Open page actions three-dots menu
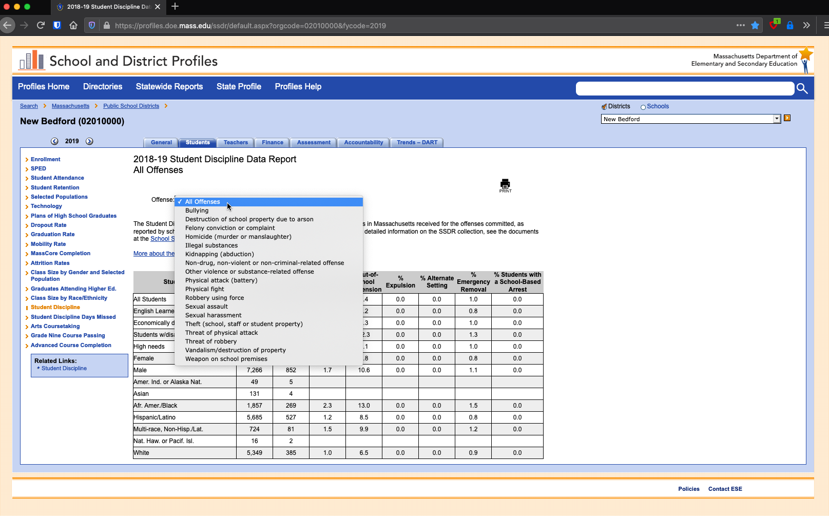Viewport: 829px width, 516px height. (740, 25)
